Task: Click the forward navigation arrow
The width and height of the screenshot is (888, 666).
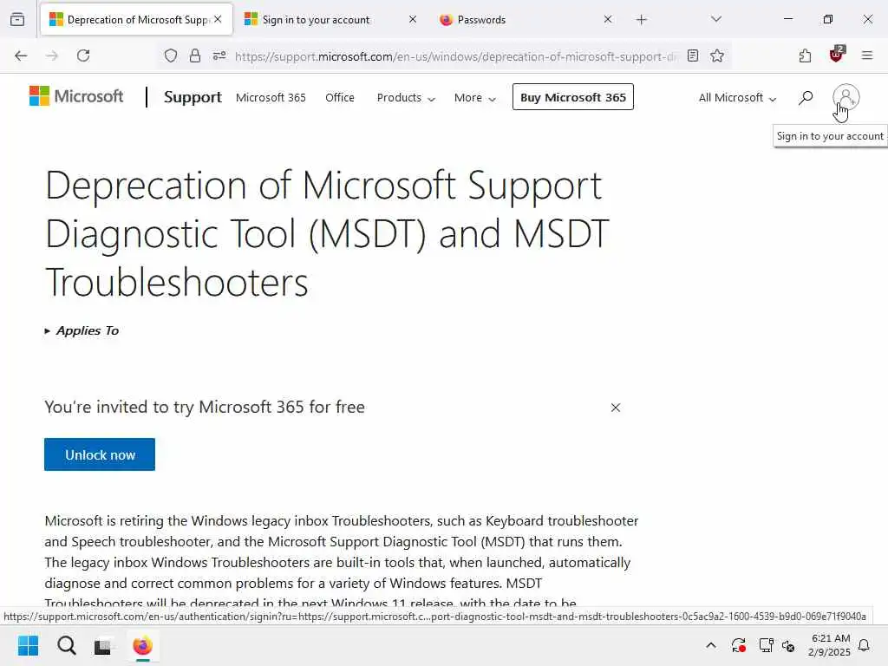Action: [x=52, y=55]
